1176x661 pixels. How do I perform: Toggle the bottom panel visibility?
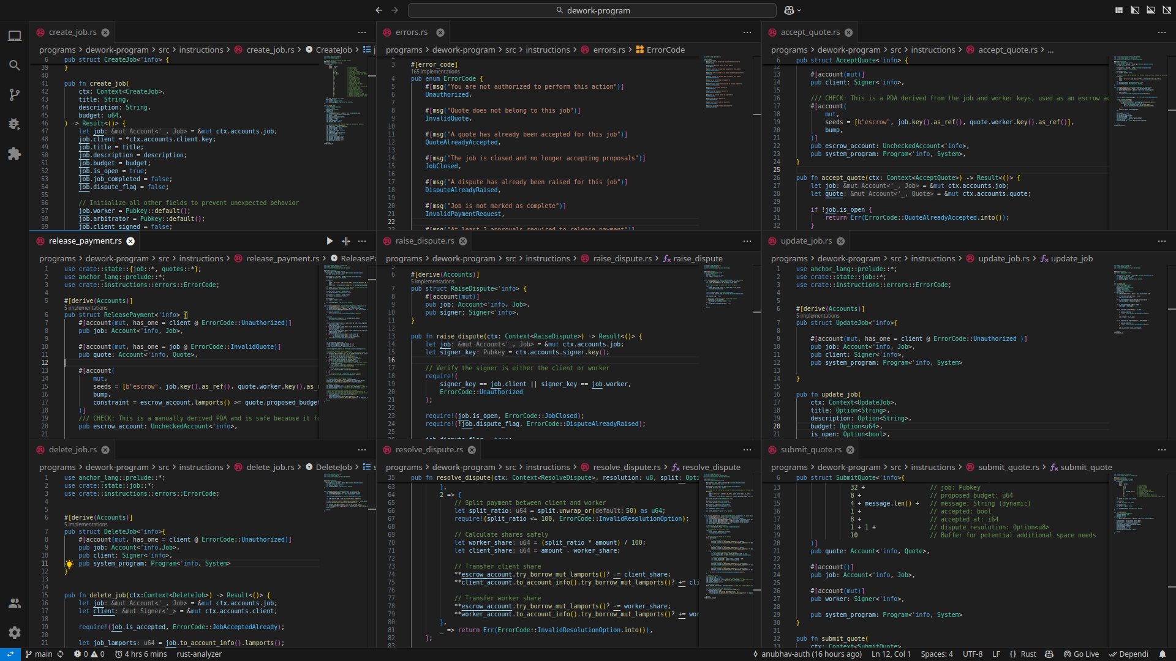[x=1151, y=10]
